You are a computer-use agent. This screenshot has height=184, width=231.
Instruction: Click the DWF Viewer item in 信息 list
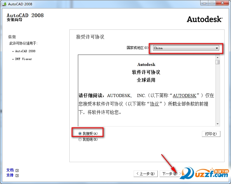pyautogui.click(x=23, y=59)
